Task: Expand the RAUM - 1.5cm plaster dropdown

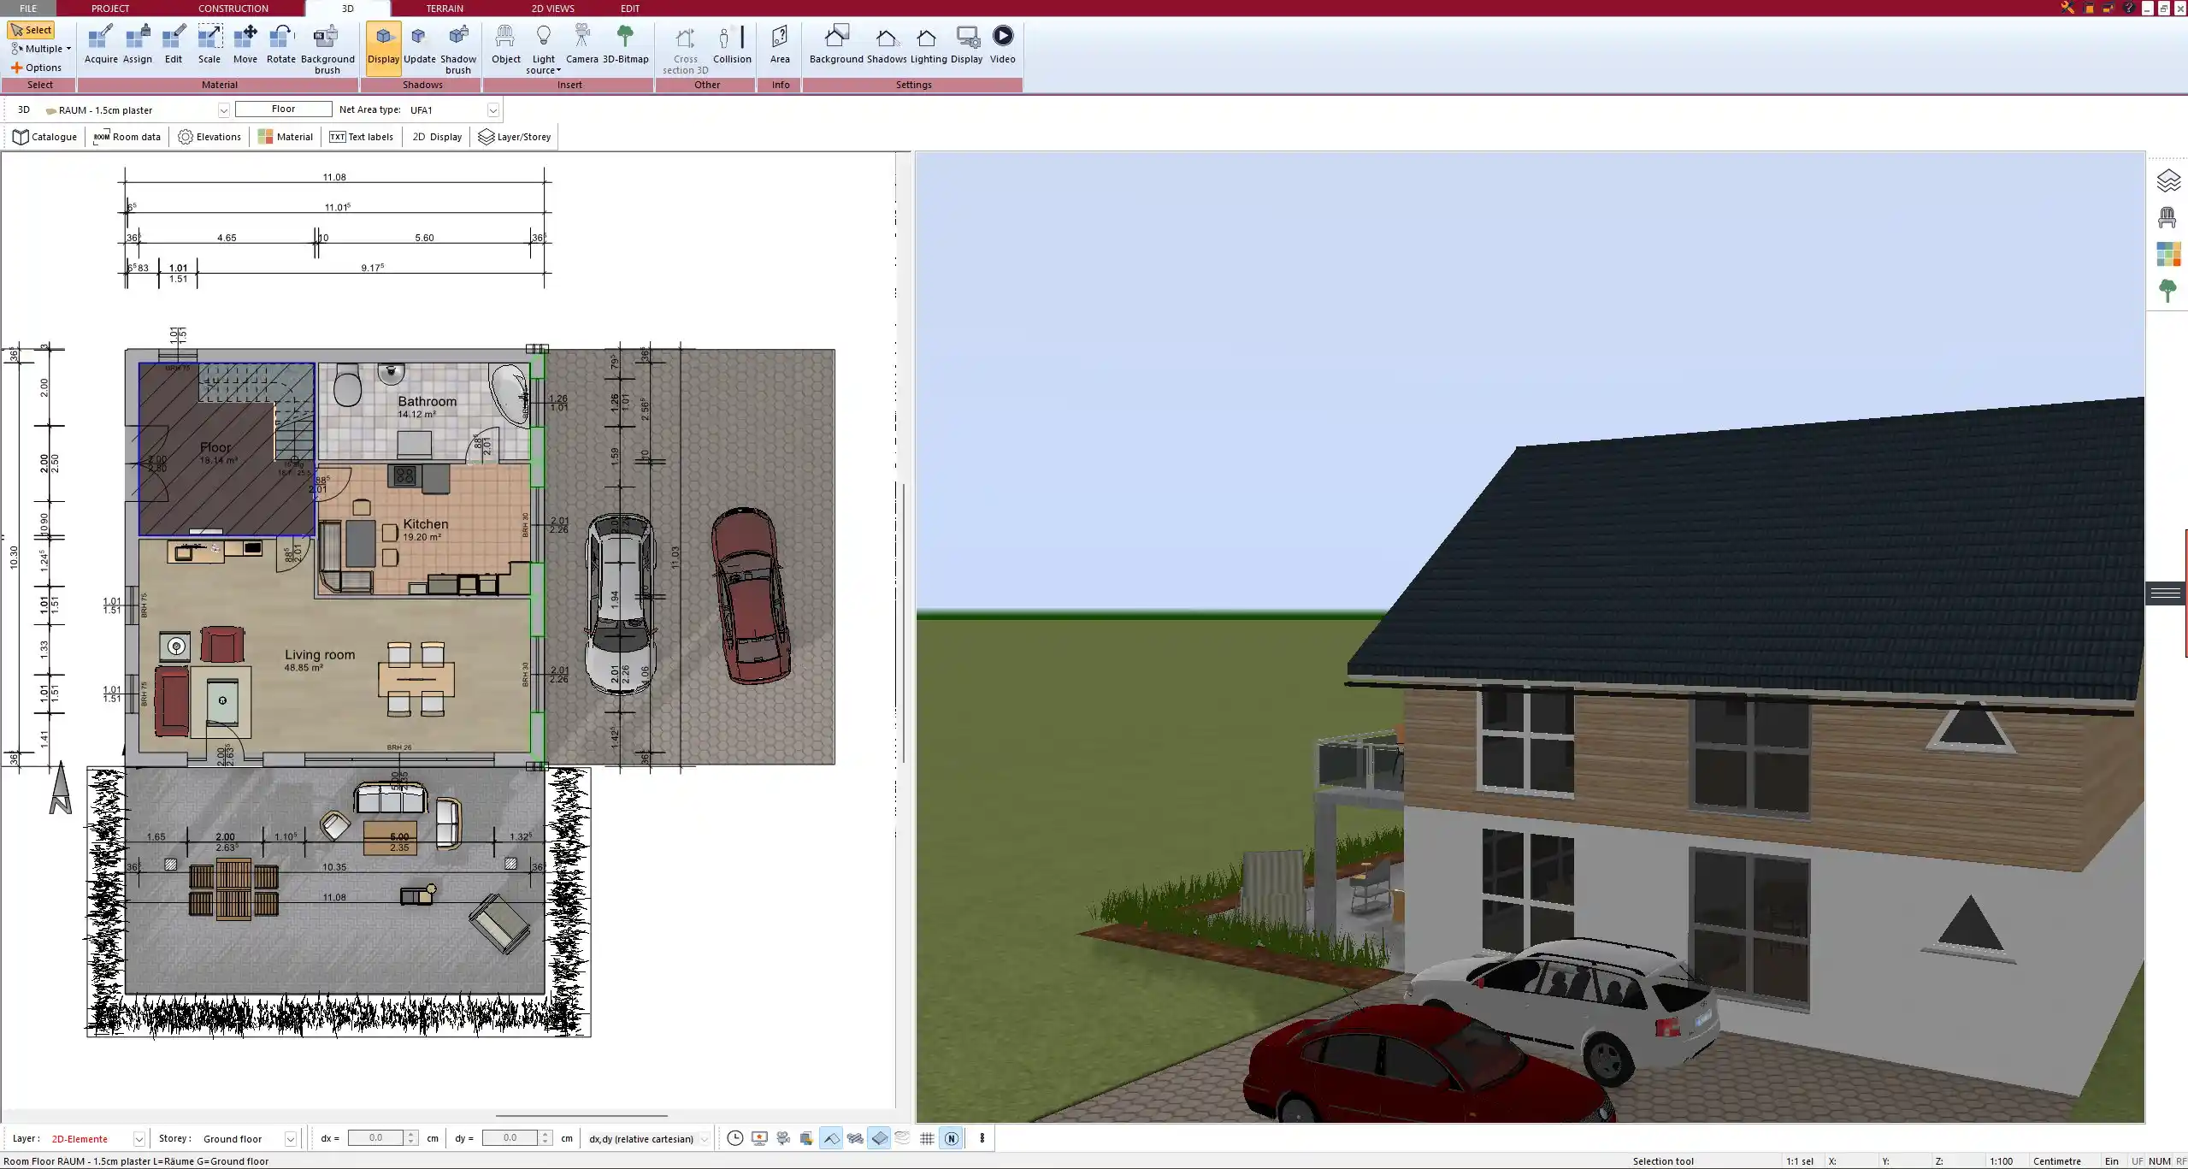Action: point(223,110)
